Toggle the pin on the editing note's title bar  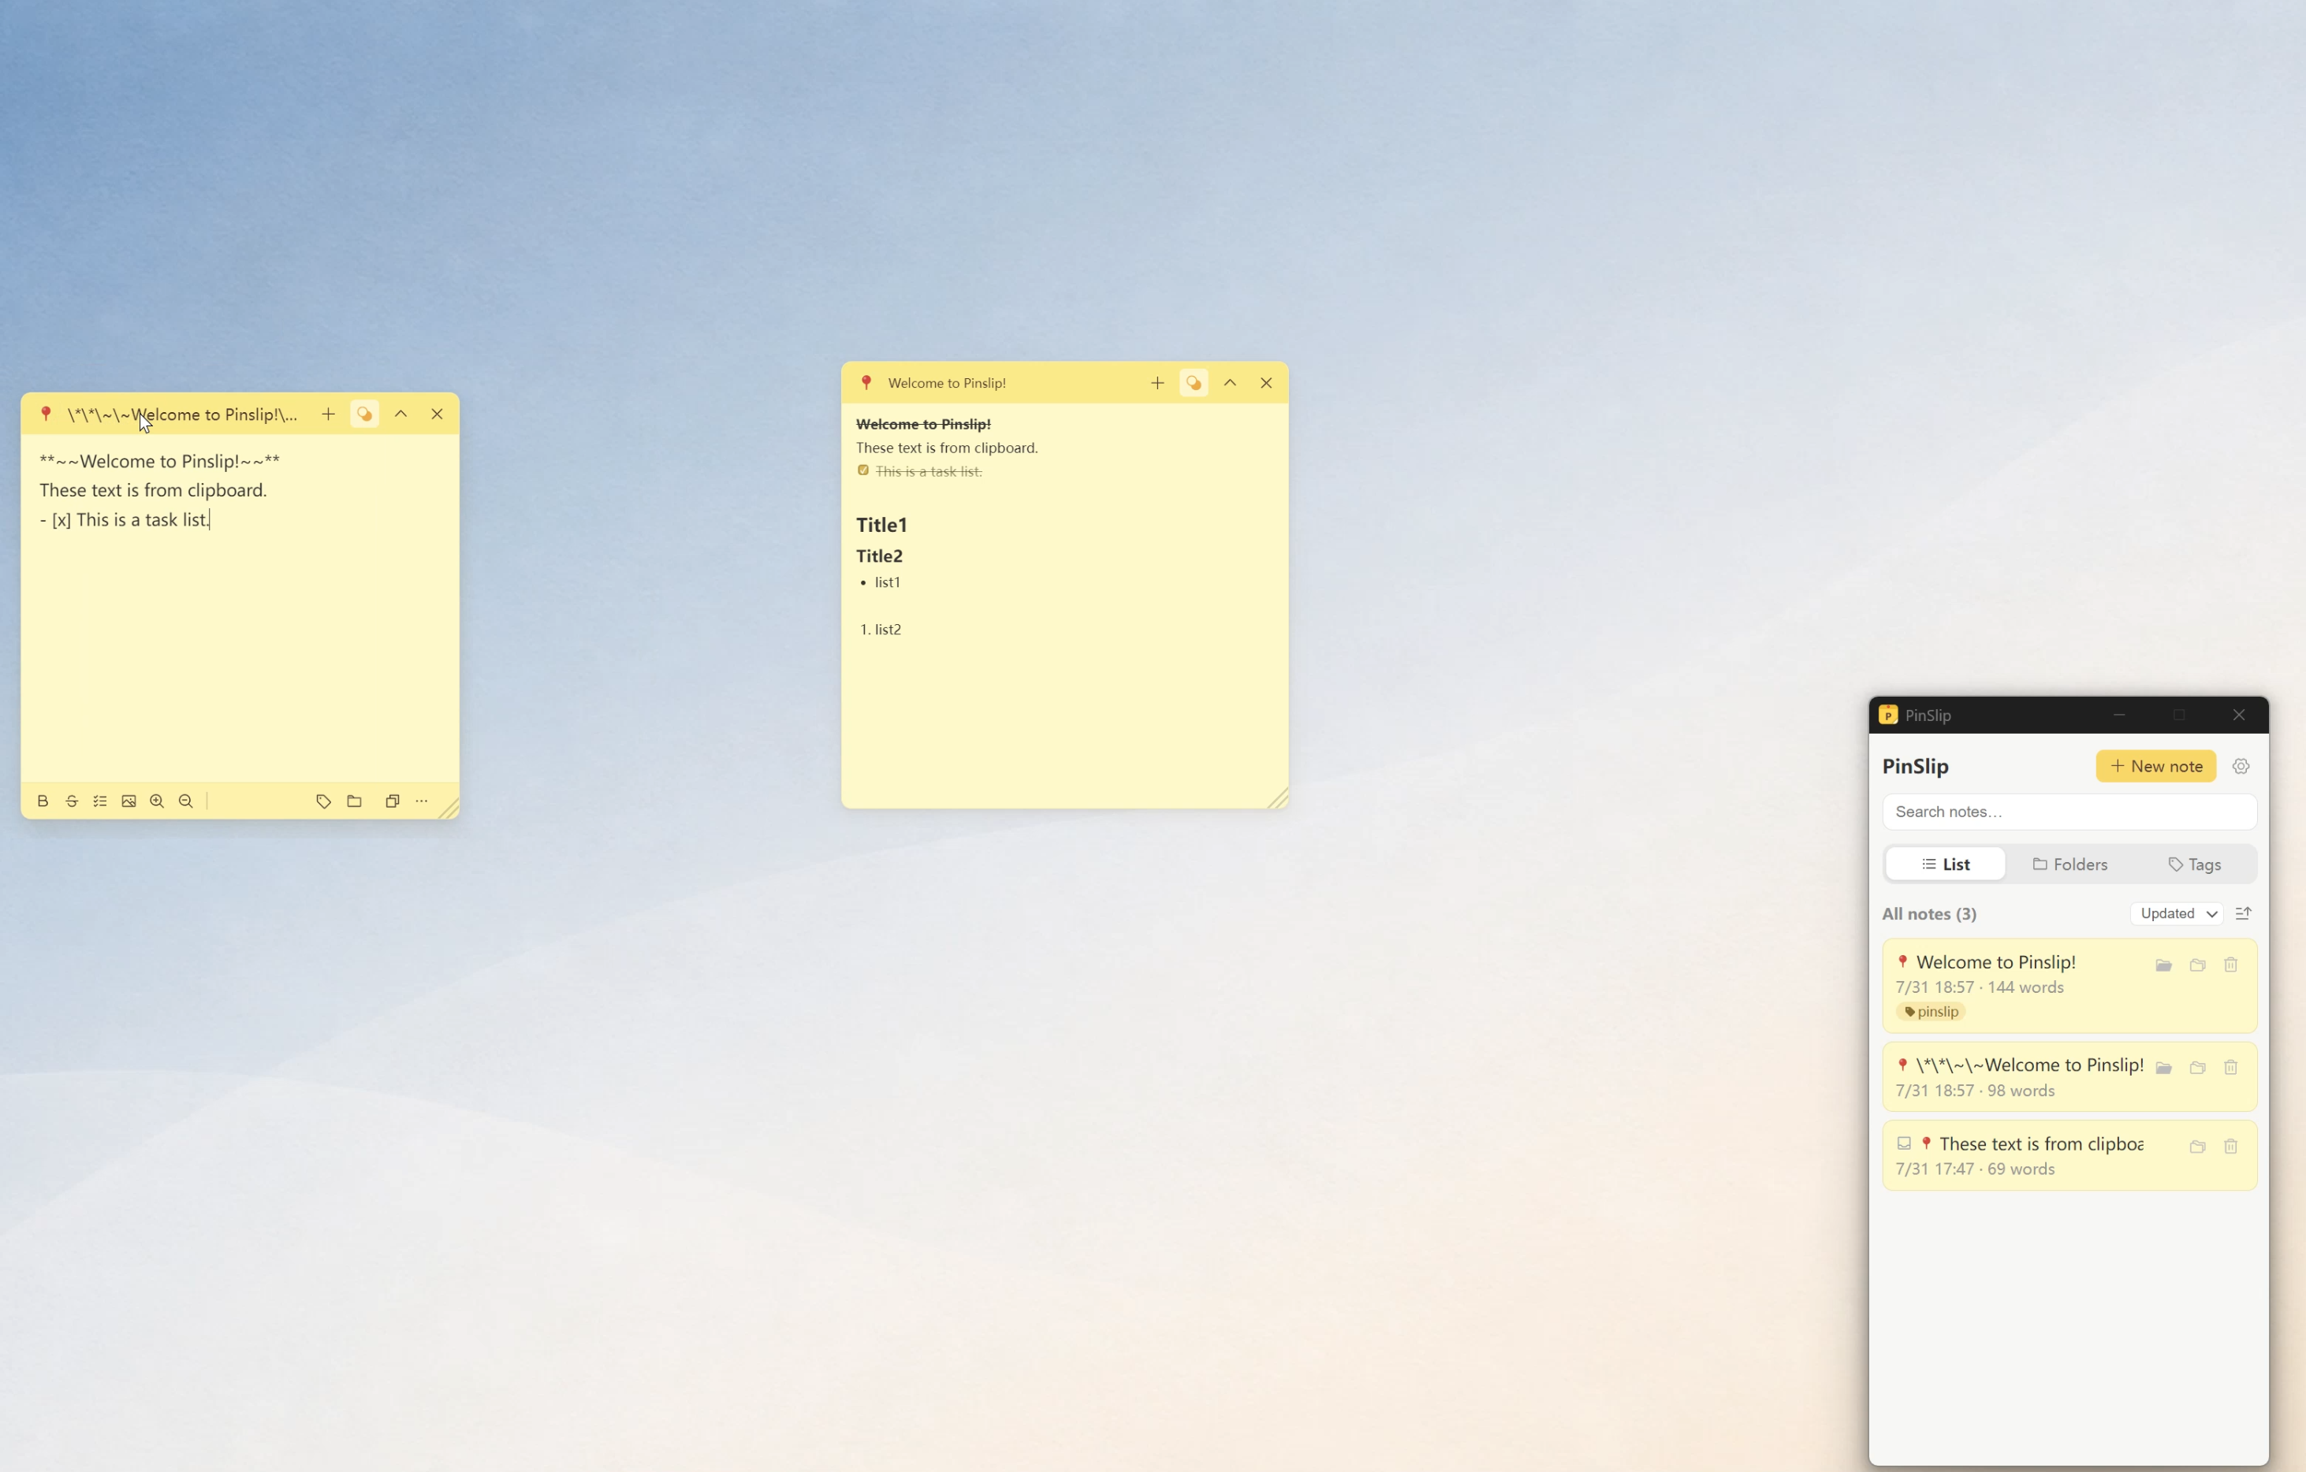pyautogui.click(x=46, y=414)
